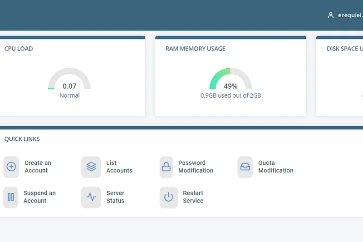Click the Suspend an Account pause icon
Viewport: 363px width, 242px height.
(11, 197)
